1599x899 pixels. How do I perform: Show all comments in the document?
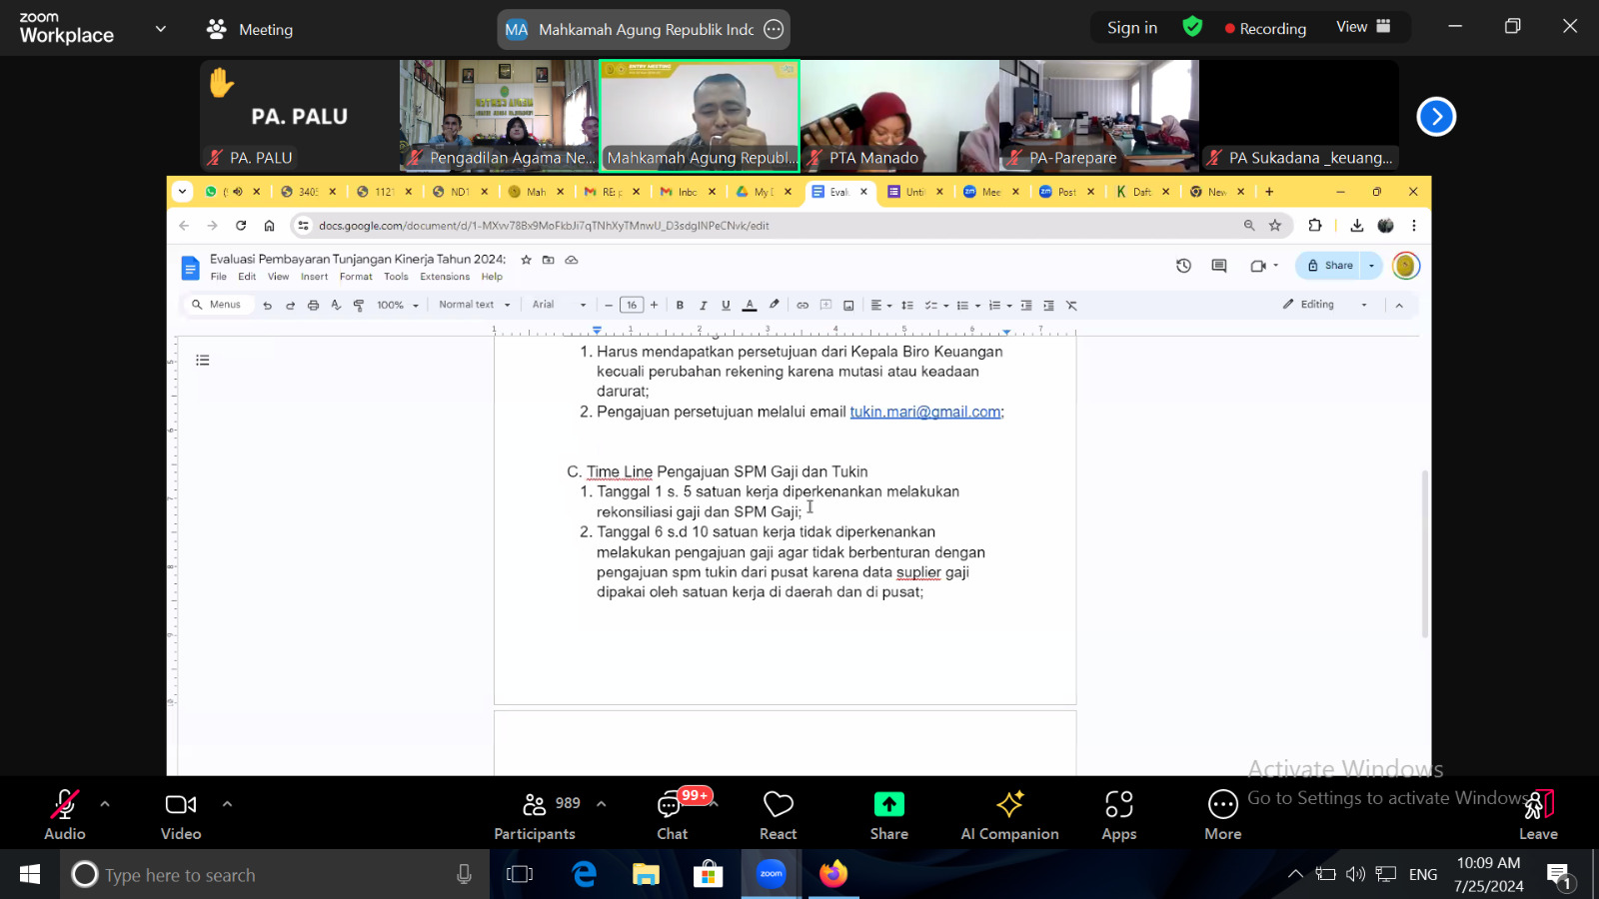[1219, 266]
